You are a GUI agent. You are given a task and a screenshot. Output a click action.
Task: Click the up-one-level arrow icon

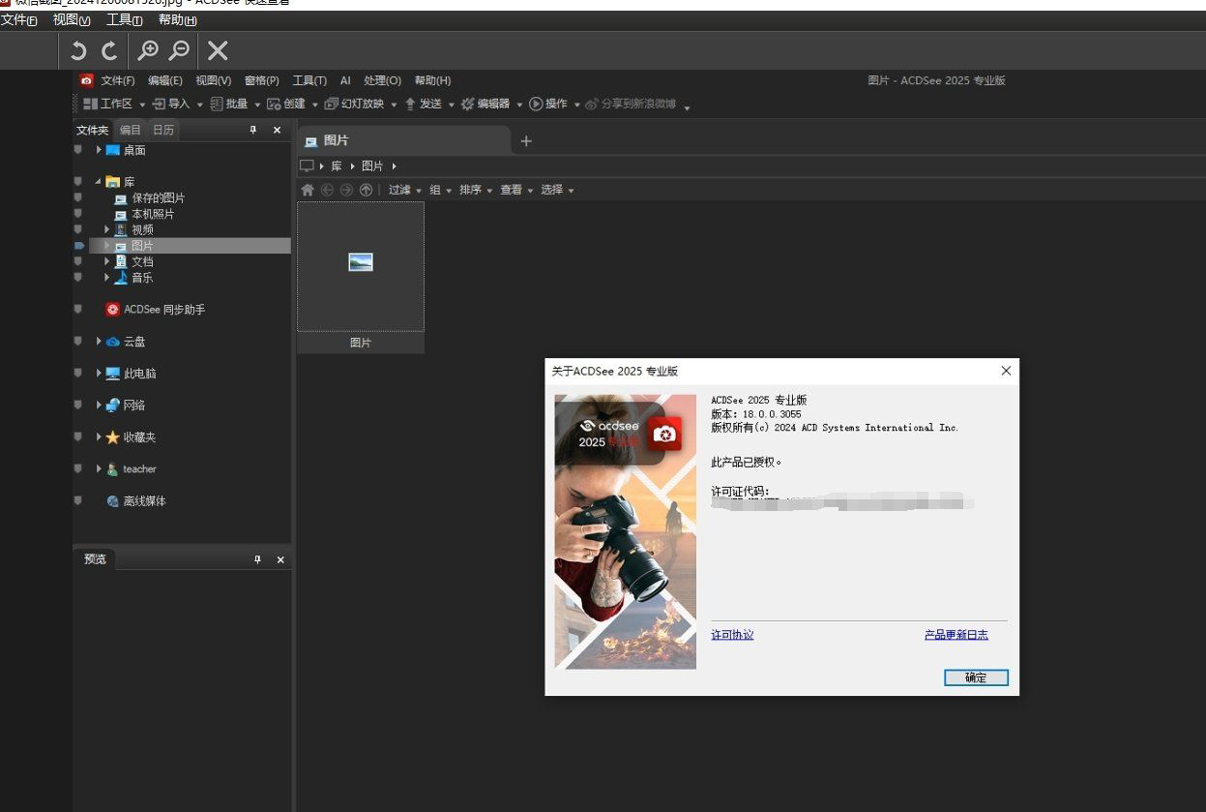pos(366,190)
